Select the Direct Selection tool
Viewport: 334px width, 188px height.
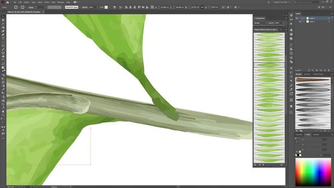pyautogui.click(x=3, y=20)
